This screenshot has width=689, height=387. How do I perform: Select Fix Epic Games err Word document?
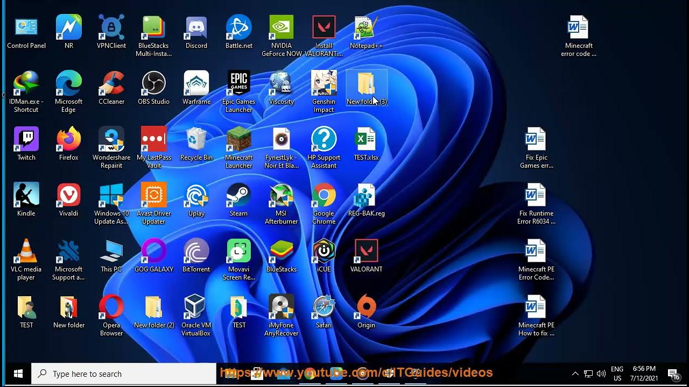pos(536,148)
